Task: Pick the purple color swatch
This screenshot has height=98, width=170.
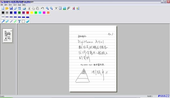Action: tap(24, 13)
